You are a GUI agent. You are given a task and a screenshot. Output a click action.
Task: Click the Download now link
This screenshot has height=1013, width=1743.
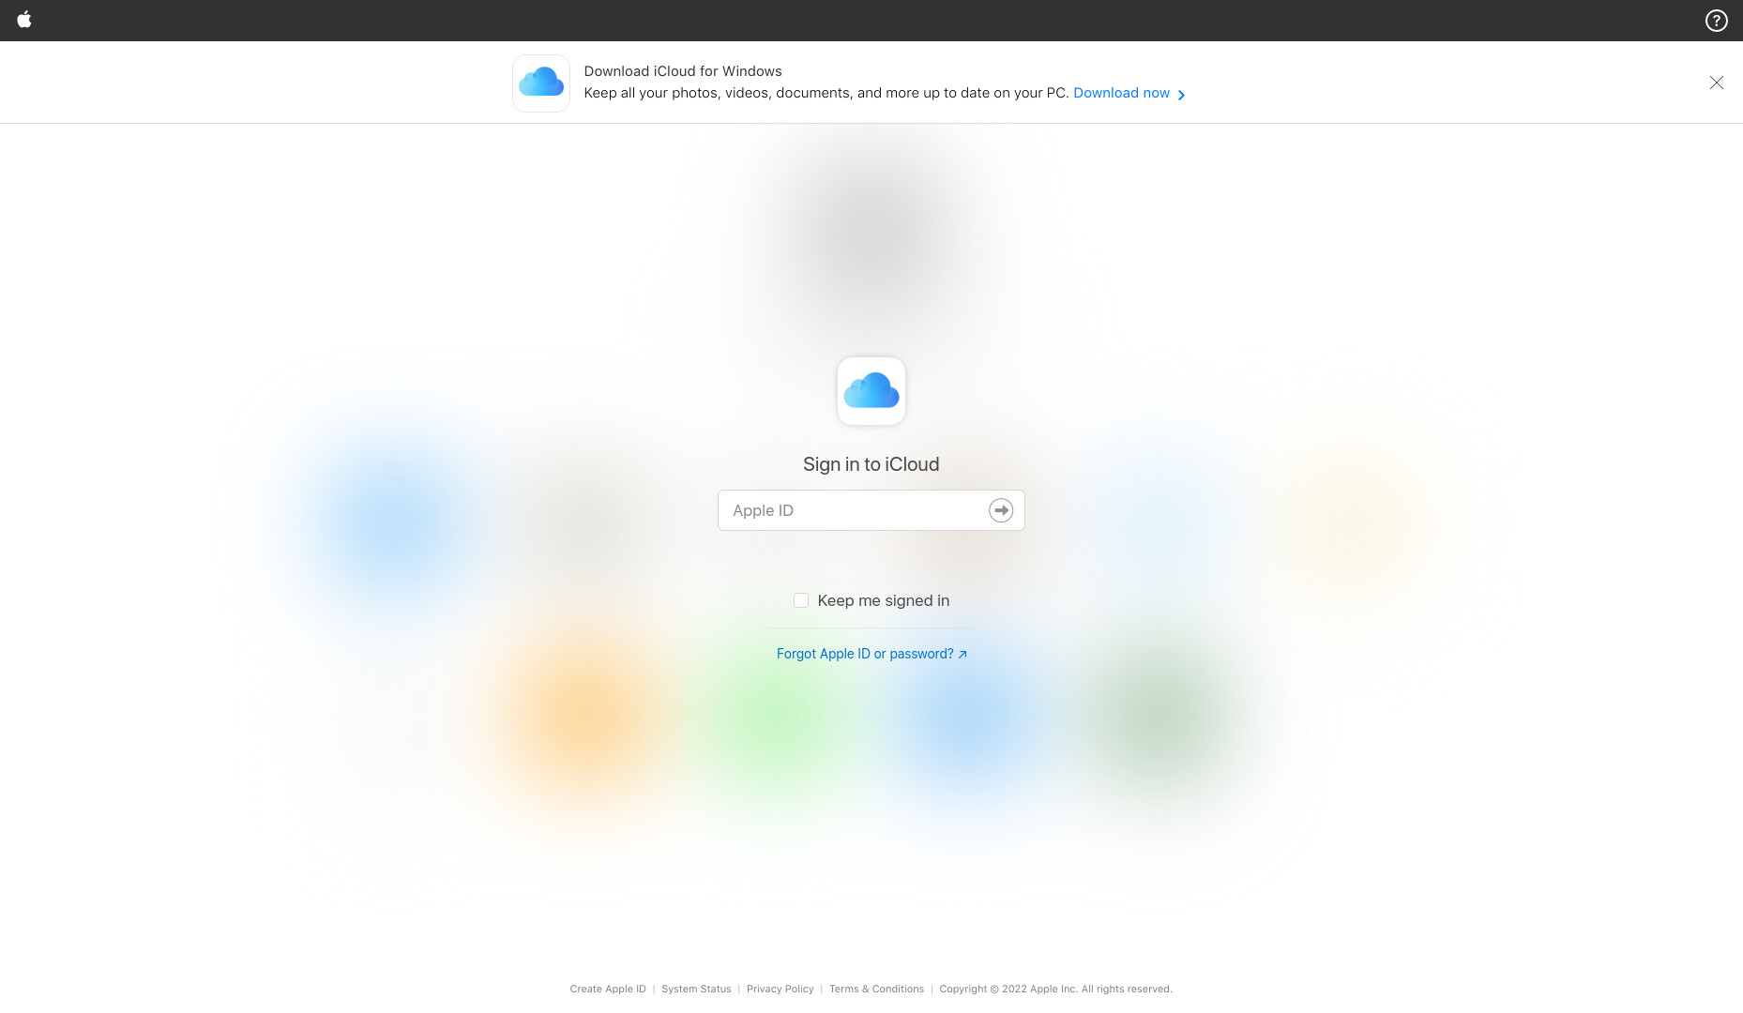pyautogui.click(x=1121, y=93)
